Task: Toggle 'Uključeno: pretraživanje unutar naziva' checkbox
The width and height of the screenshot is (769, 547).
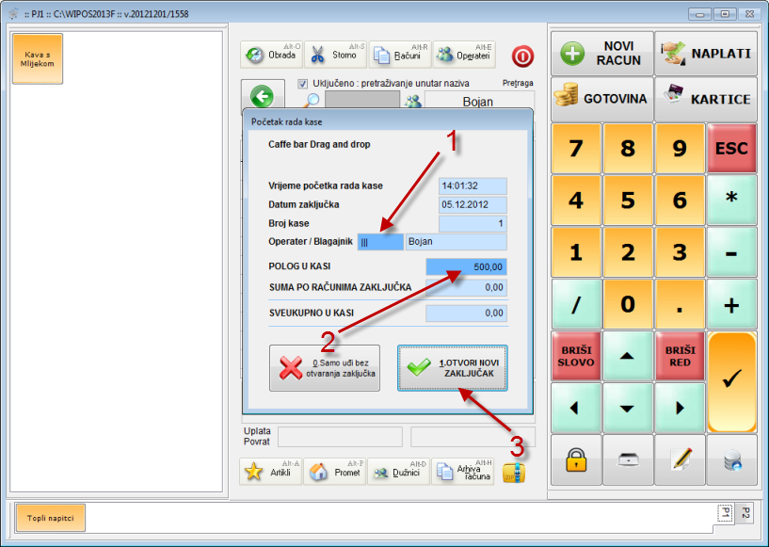Action: click(303, 83)
